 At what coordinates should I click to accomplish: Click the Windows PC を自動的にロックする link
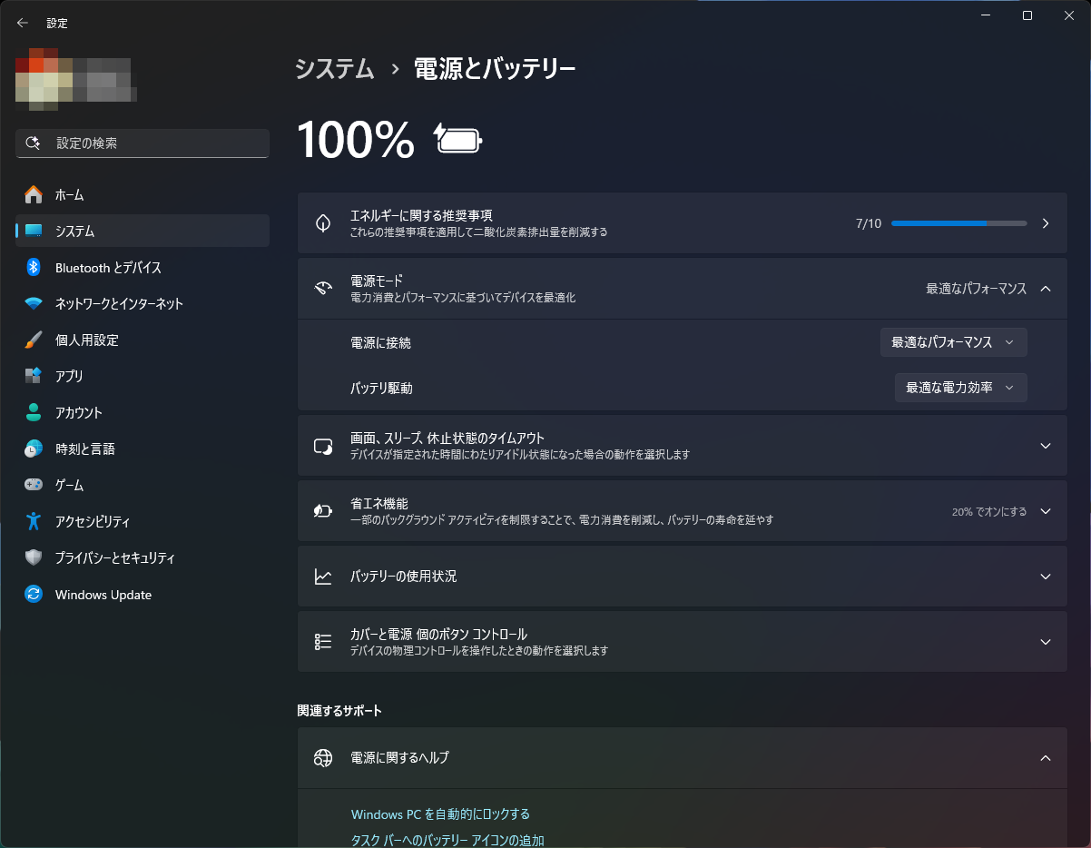click(441, 813)
